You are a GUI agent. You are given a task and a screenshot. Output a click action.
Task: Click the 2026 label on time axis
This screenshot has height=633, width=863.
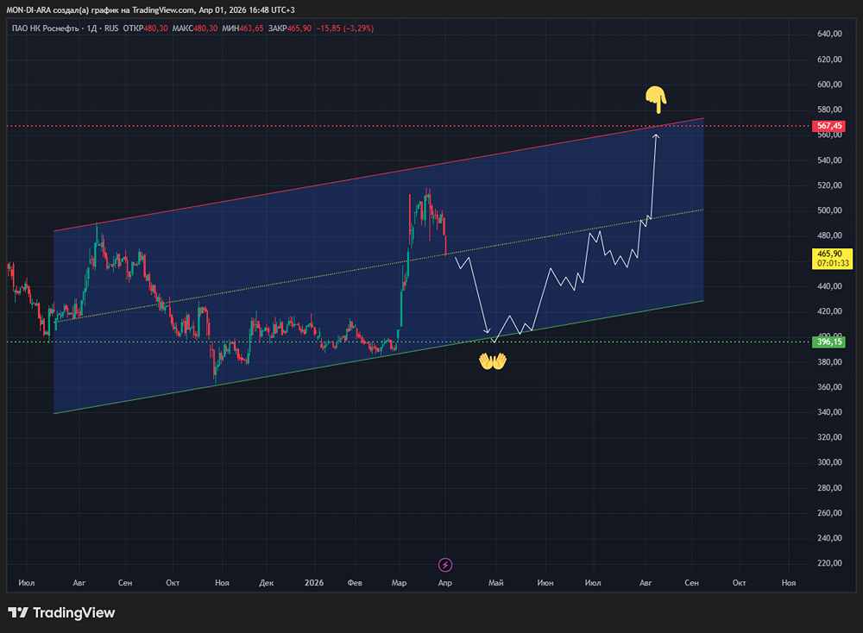(314, 582)
